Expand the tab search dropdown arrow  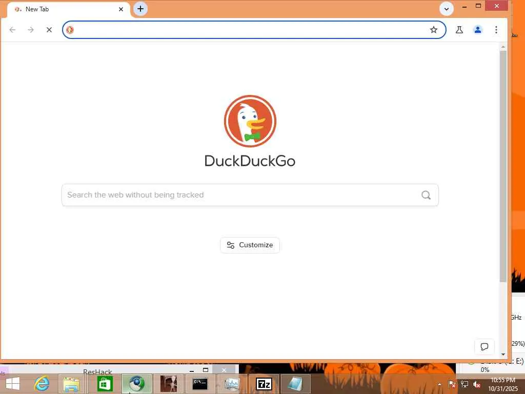coord(447,9)
